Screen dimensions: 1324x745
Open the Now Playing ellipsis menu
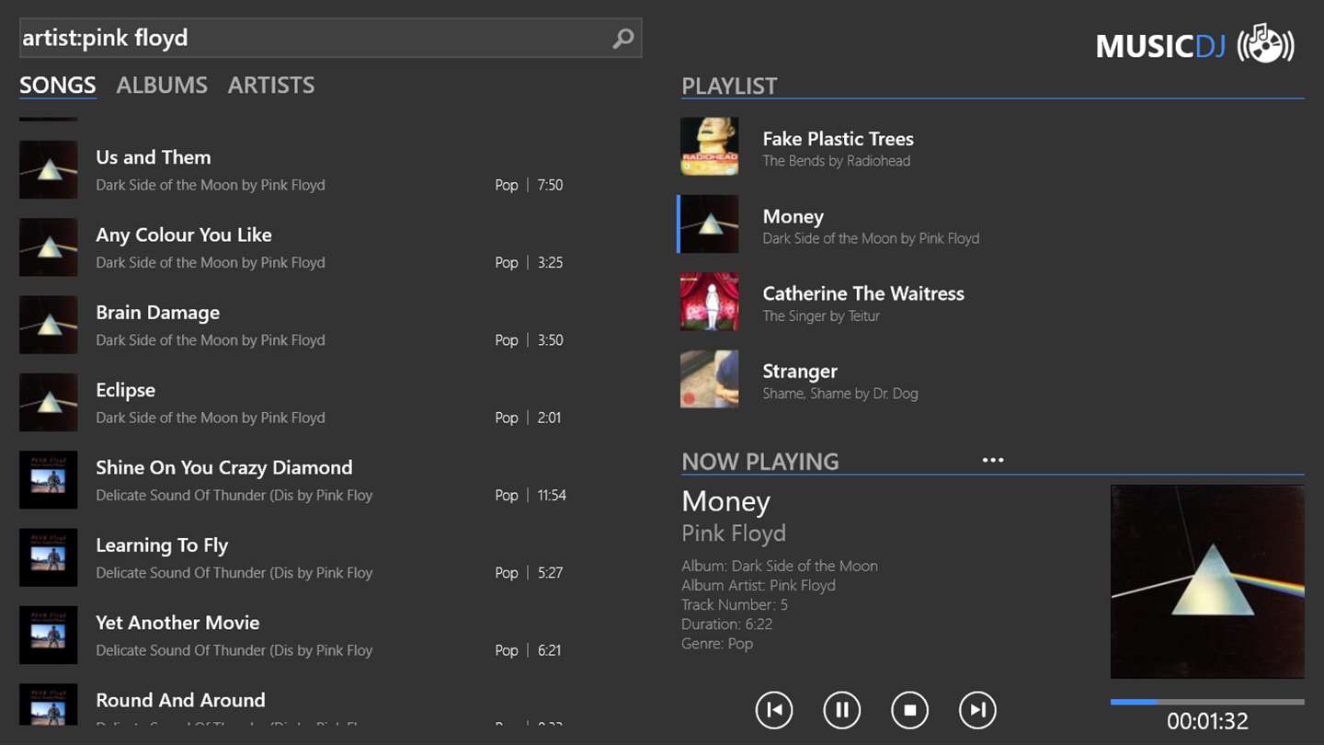coord(993,460)
